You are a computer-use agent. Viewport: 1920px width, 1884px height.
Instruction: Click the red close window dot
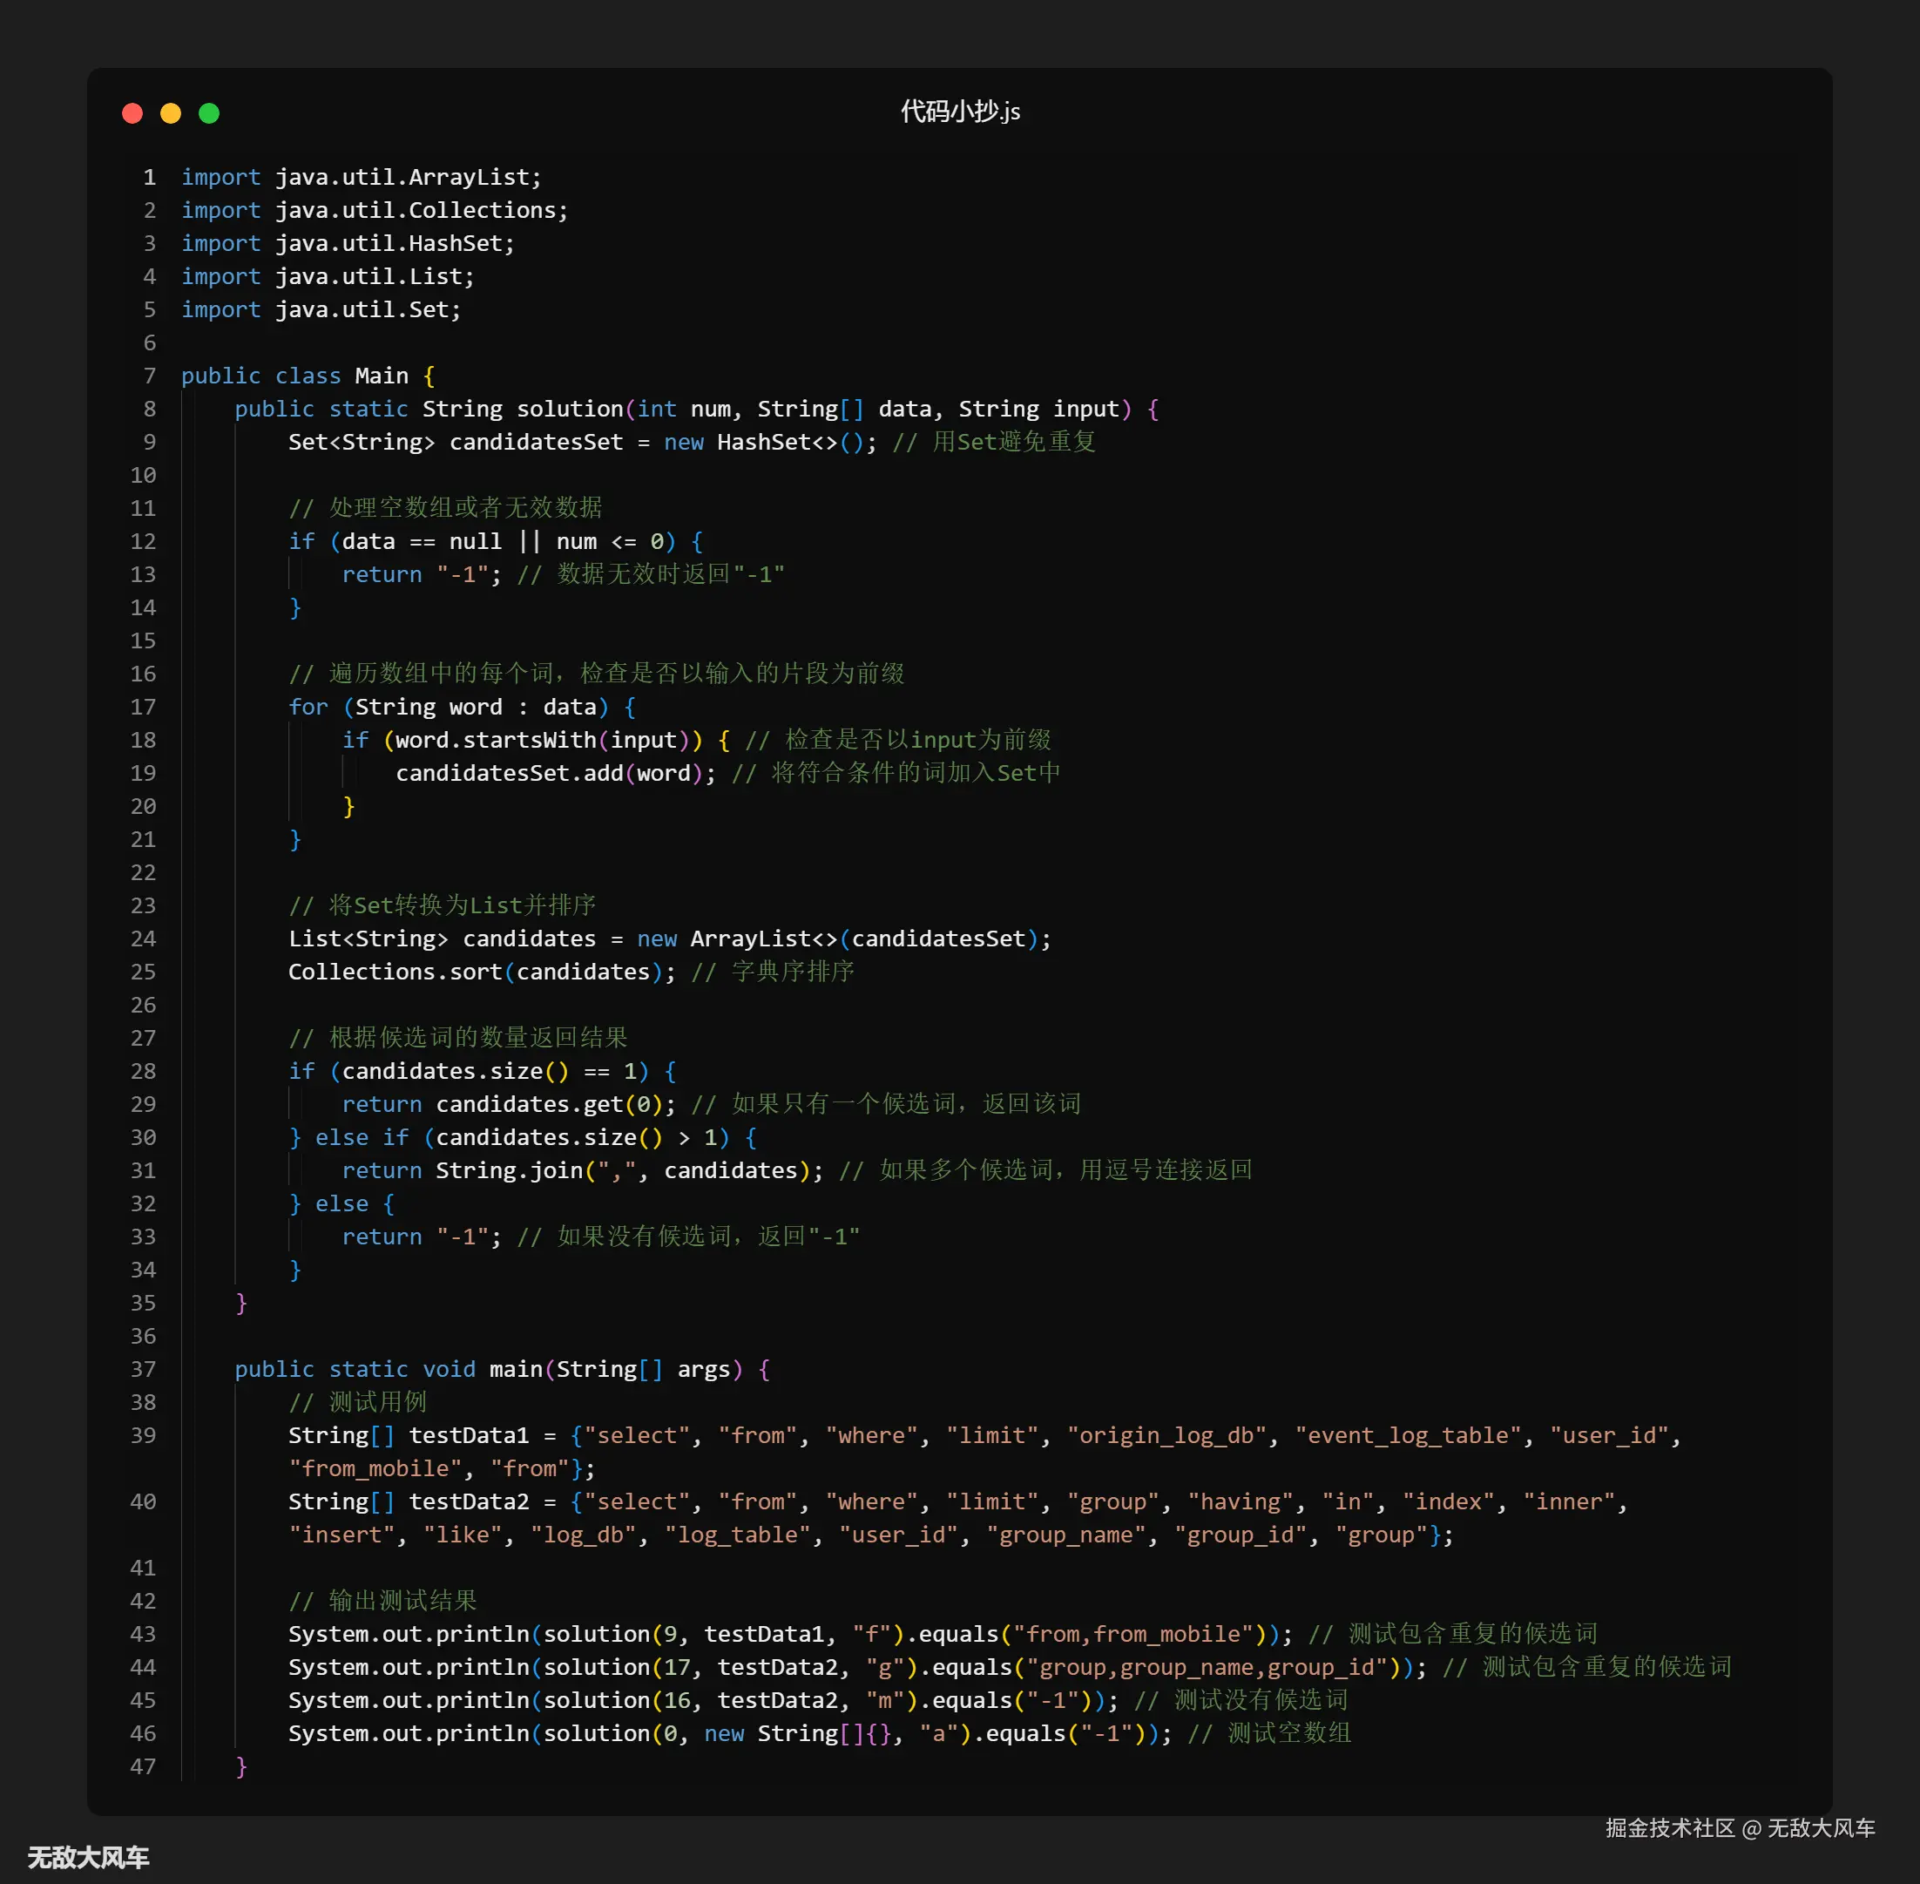(x=132, y=112)
